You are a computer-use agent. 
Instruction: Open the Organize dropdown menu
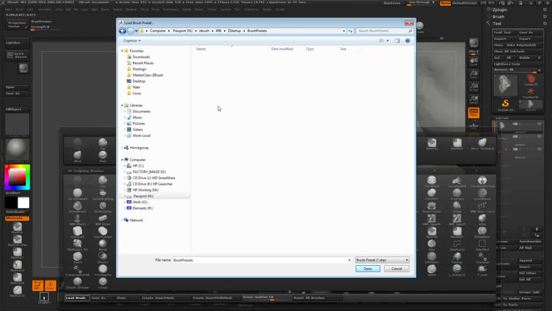tap(132, 40)
